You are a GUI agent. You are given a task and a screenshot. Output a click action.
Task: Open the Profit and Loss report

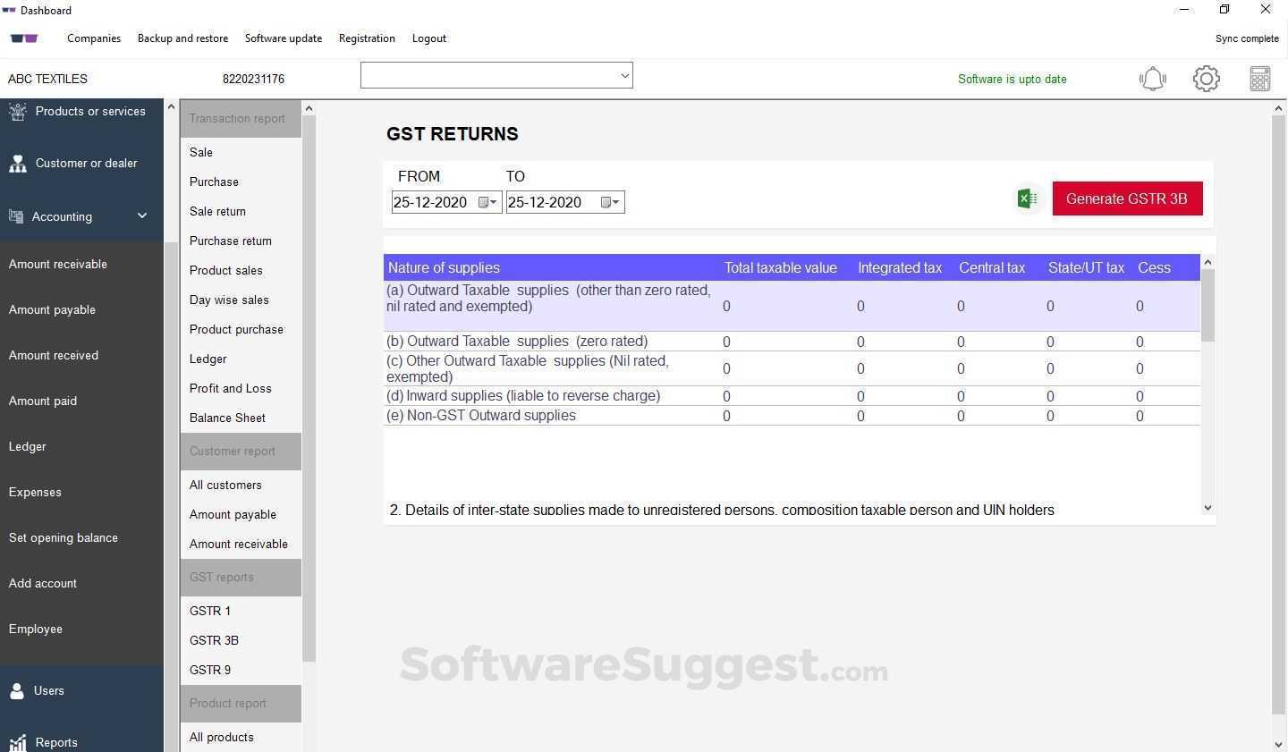point(230,388)
